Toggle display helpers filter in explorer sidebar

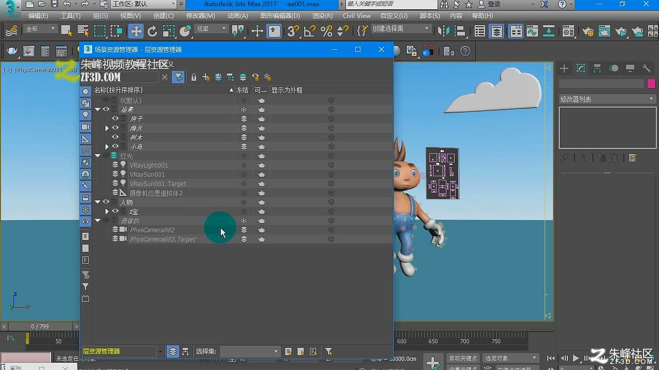coord(85,139)
